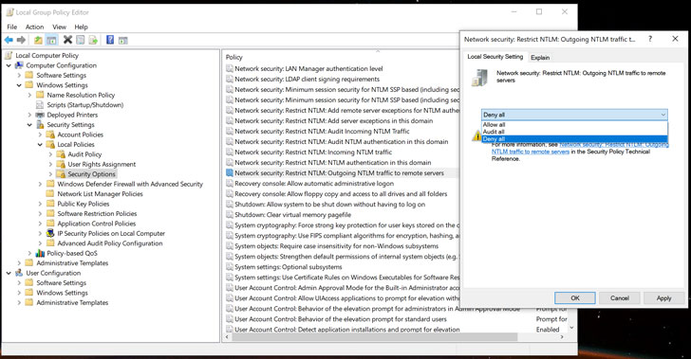
Task: Open the View menu
Action: (59, 27)
